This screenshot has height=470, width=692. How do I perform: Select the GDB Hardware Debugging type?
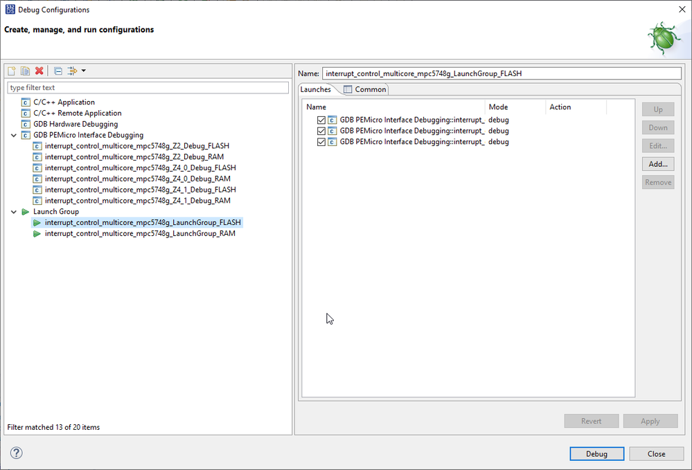pyautogui.click(x=76, y=124)
